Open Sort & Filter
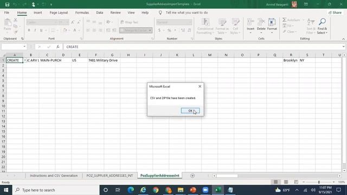The image size is (347, 195). coord(311,27)
